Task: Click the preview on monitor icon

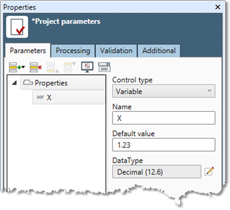Action: (87, 67)
